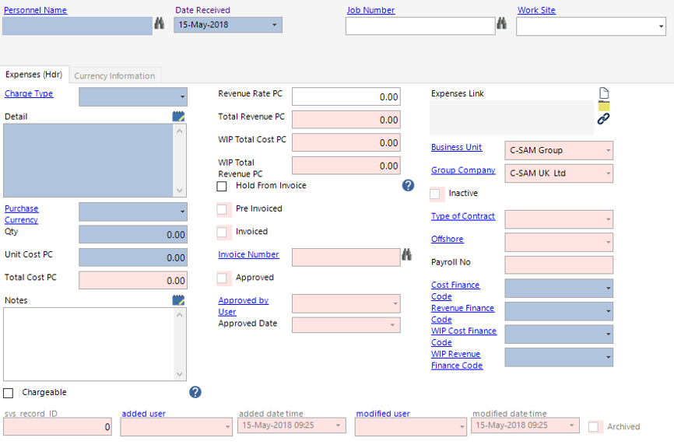Click help icon beside Hold From Invoice

click(408, 186)
